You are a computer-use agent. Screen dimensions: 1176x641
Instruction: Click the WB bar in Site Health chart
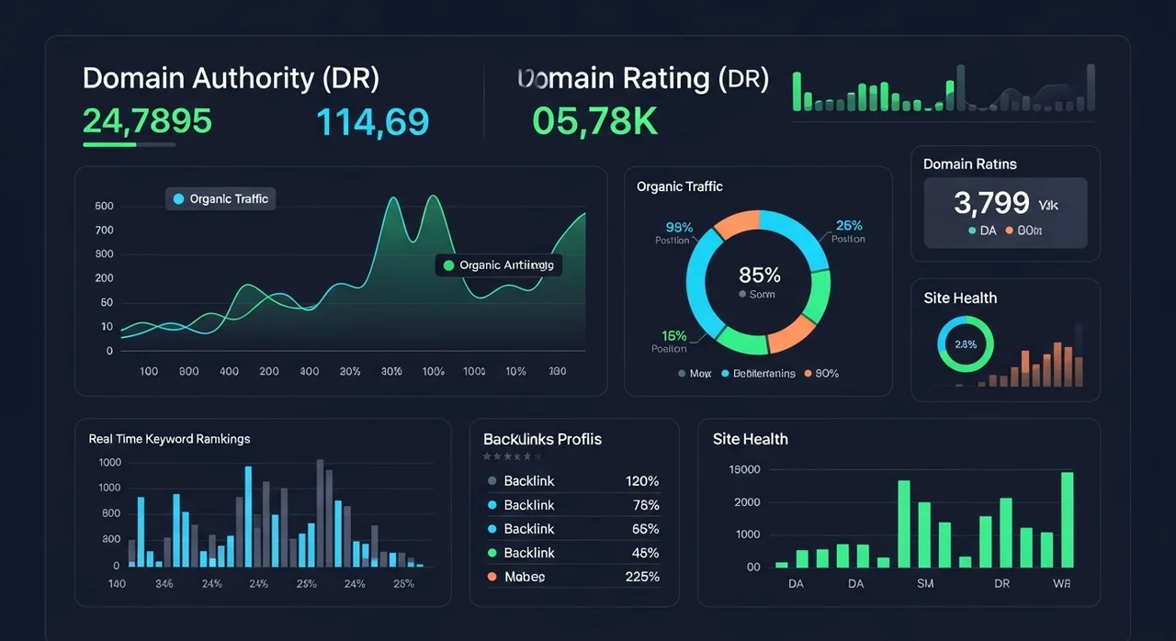click(x=1067, y=520)
